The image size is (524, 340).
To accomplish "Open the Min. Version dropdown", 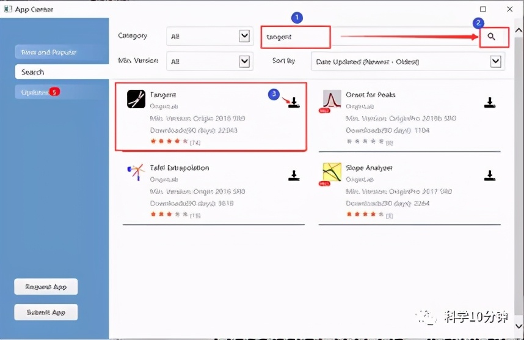I will coord(209,61).
